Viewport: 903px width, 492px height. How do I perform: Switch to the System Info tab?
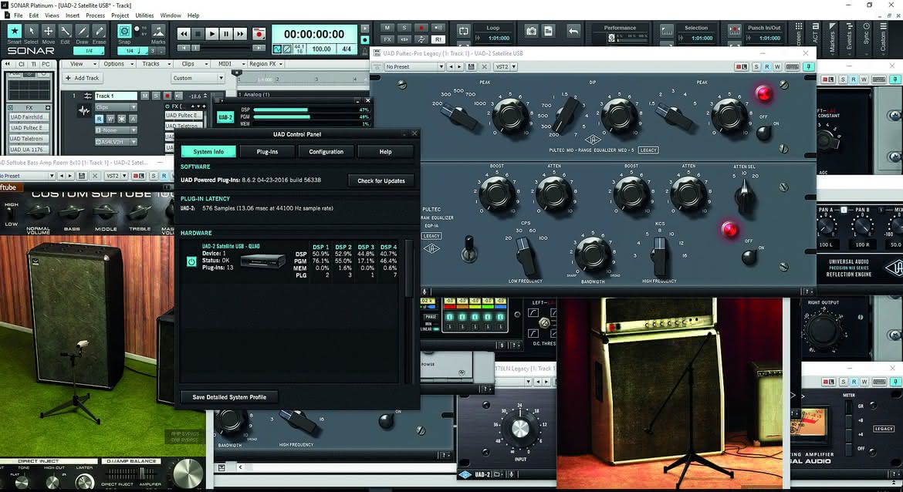[x=208, y=152]
